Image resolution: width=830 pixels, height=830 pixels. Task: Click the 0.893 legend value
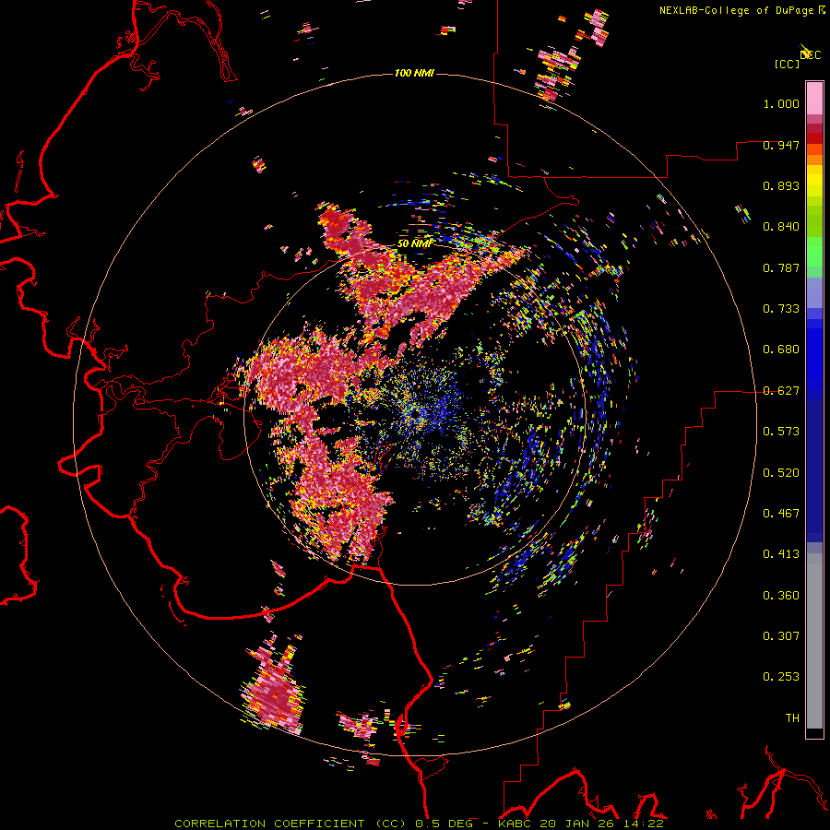pyautogui.click(x=781, y=185)
